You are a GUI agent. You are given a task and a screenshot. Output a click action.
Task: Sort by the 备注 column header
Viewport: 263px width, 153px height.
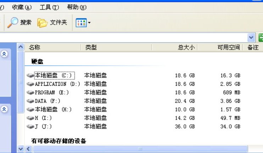(253, 47)
